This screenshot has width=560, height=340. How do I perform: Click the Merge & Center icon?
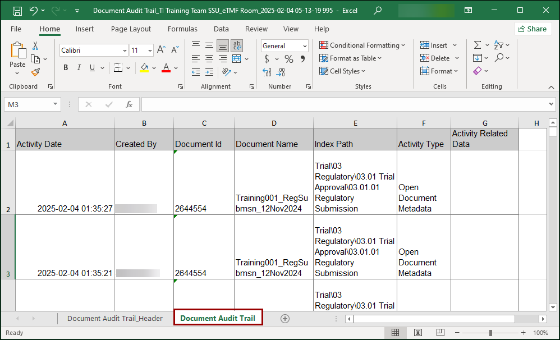coord(237,58)
